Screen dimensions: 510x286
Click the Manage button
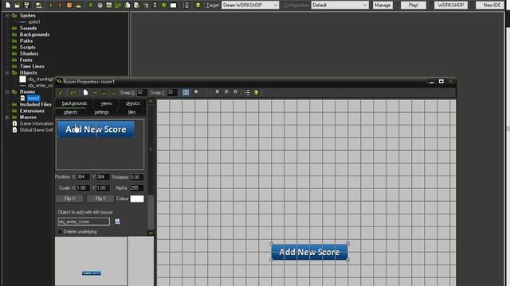(382, 6)
